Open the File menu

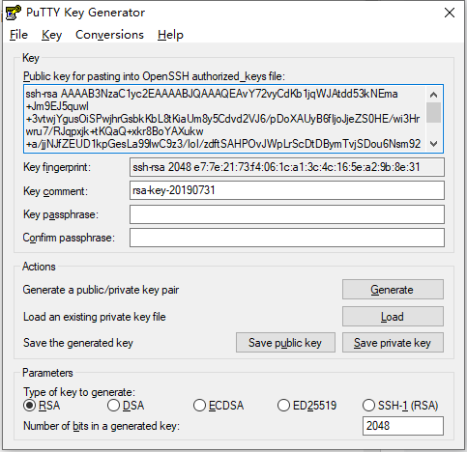(18, 35)
